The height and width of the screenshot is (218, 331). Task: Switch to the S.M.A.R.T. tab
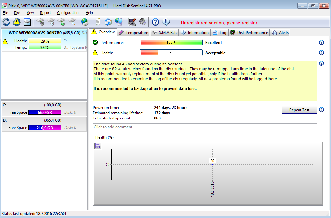pyautogui.click(x=164, y=33)
